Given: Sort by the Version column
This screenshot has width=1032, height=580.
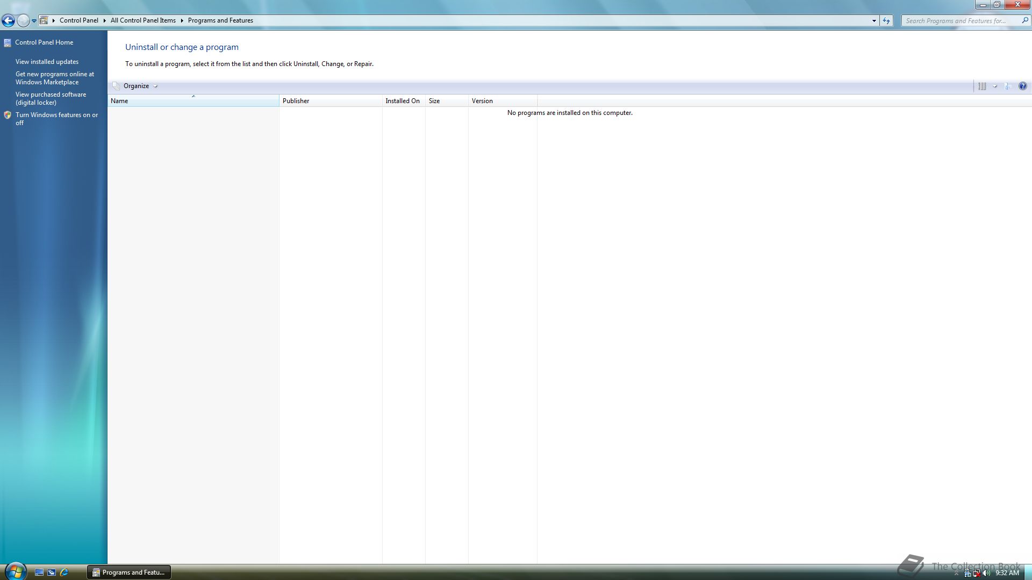Looking at the screenshot, I should coord(503,101).
